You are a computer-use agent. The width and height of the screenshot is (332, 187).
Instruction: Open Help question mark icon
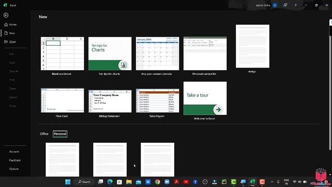(296, 5)
